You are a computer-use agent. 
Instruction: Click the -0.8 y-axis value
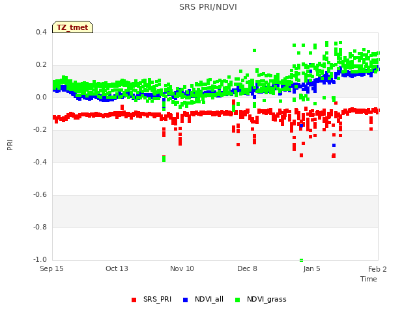[40, 227]
